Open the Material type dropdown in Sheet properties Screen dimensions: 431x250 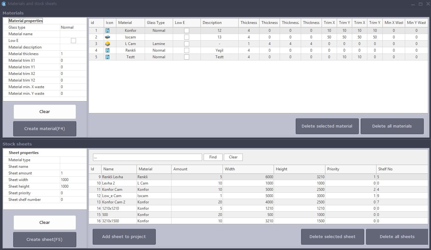click(73, 160)
